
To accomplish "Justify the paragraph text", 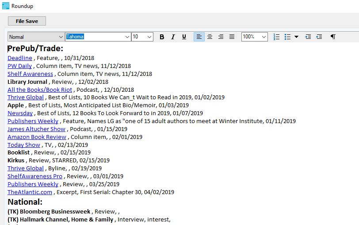I will pos(232,37).
